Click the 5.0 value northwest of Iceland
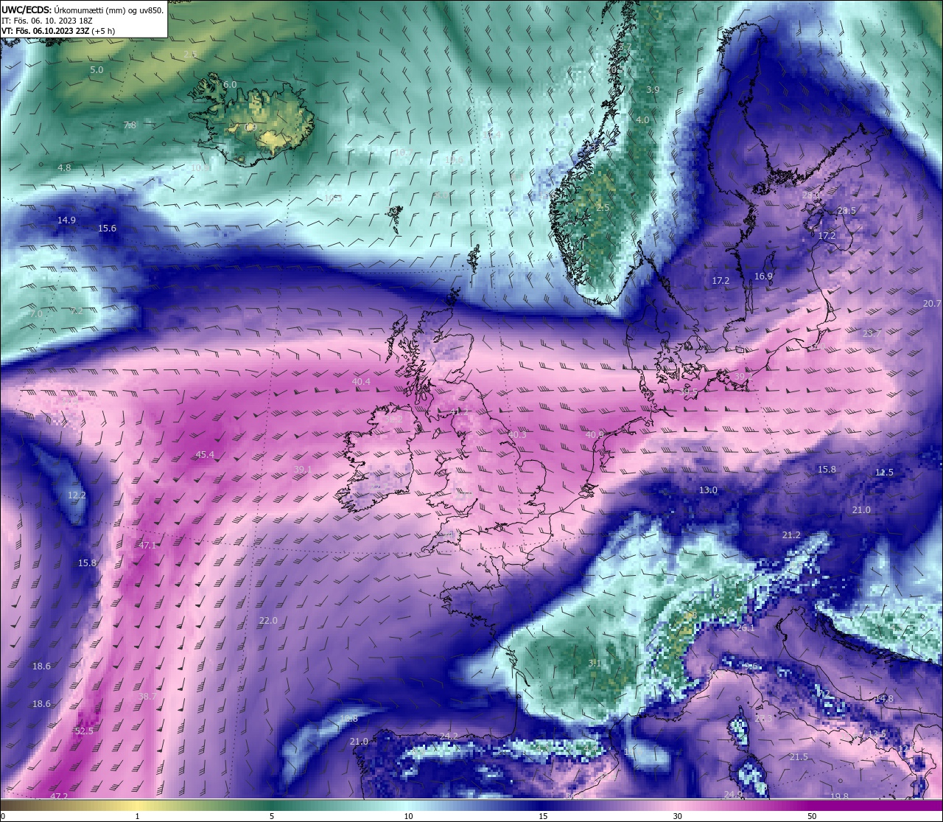 97,70
